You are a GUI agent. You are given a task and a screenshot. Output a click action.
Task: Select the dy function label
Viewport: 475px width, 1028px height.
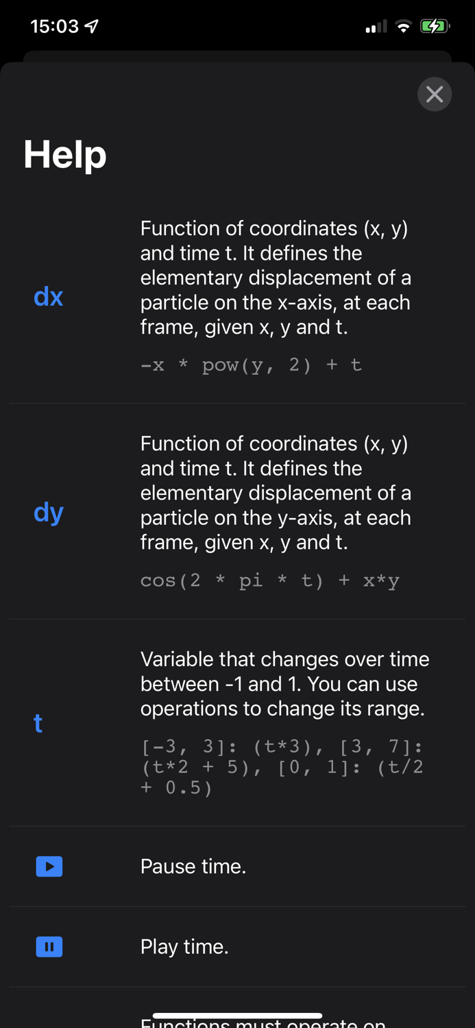click(x=48, y=512)
